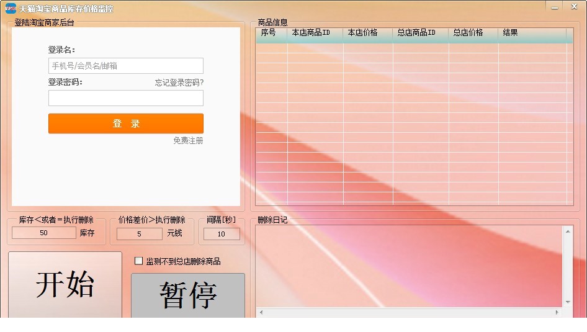Click the 间隔[秒] group label
Image resolution: width=587 pixels, height=332 pixels.
click(222, 220)
